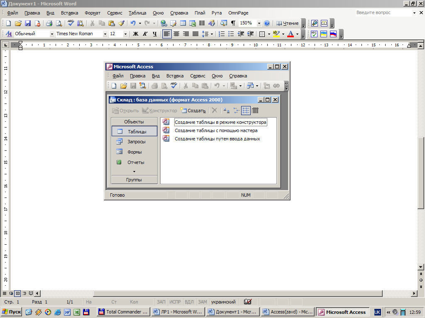Toggle underline formatting (Ч)

(x=154, y=34)
